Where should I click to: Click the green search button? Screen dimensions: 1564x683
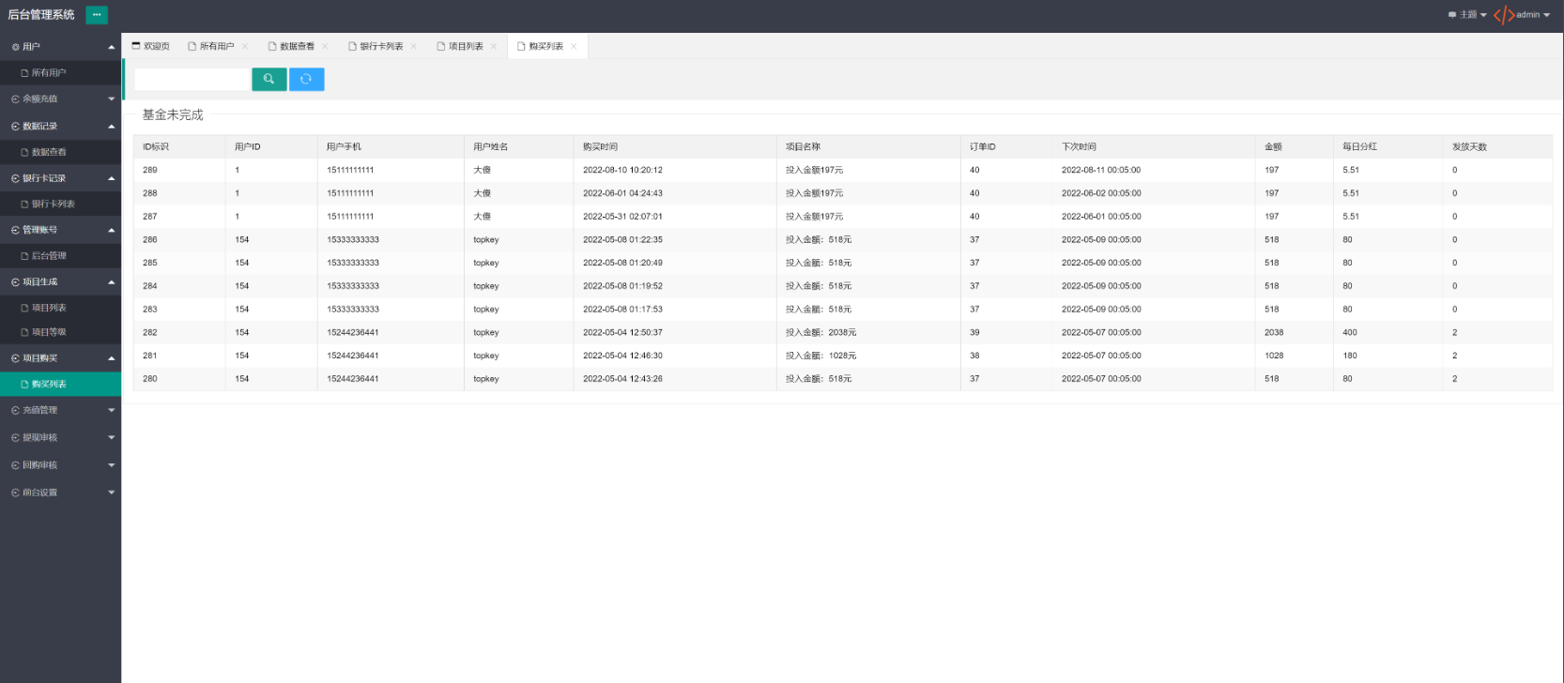click(269, 80)
